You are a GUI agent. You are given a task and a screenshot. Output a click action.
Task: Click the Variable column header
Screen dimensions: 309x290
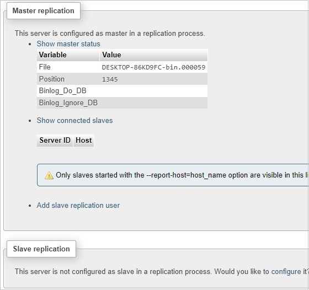[68, 55]
